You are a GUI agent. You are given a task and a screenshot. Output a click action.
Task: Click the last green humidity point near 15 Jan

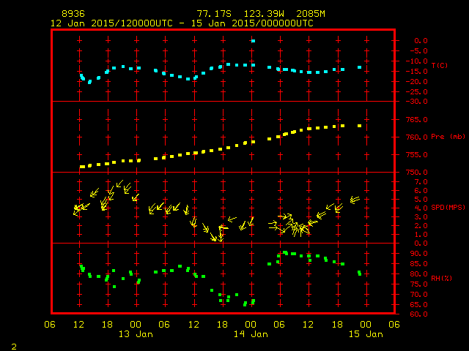click(360, 273)
